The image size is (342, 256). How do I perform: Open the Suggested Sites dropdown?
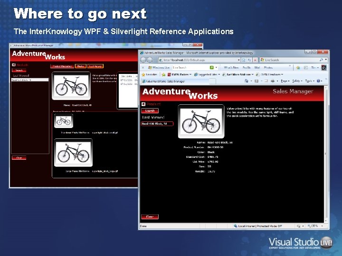tap(207, 74)
